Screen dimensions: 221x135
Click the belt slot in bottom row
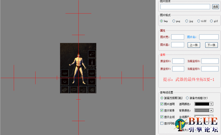pos(74,90)
